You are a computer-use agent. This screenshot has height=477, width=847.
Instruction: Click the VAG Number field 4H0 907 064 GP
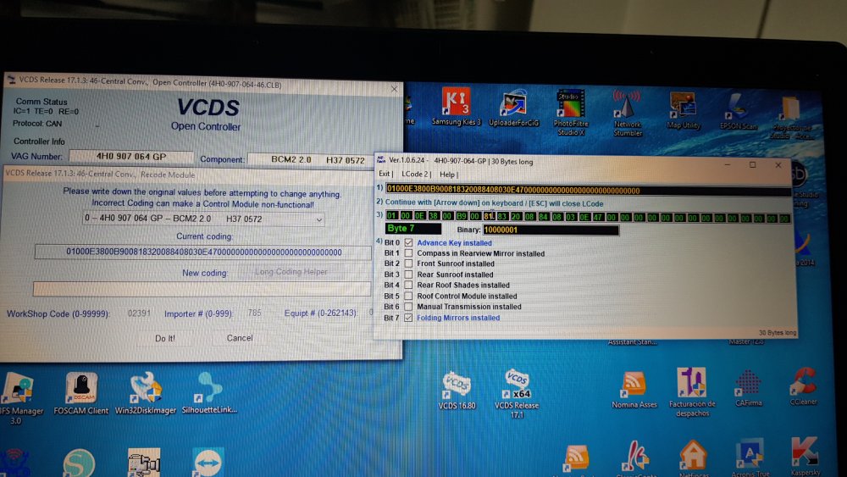(x=131, y=157)
